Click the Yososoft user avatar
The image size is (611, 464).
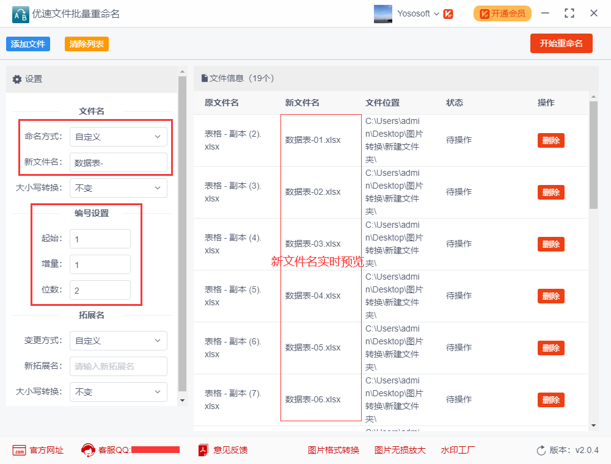coord(382,13)
